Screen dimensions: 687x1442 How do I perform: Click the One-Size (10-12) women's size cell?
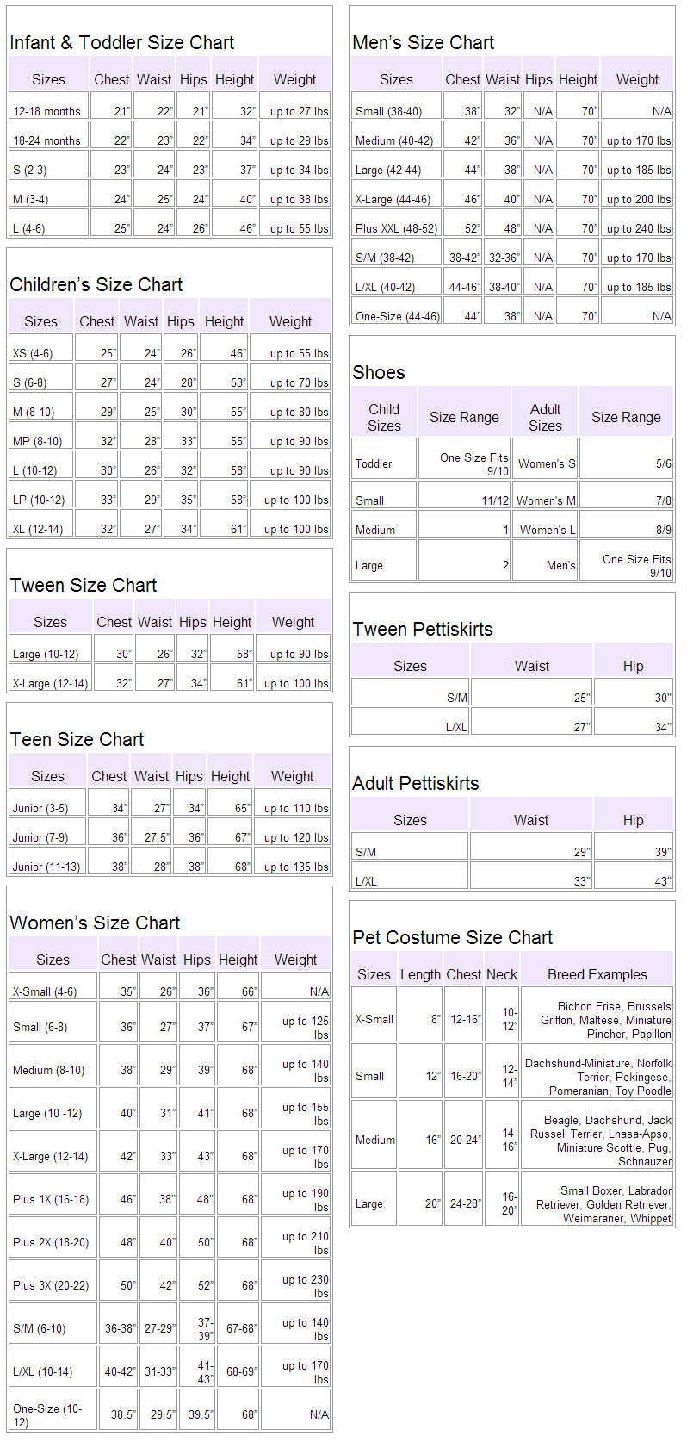pos(47,1415)
